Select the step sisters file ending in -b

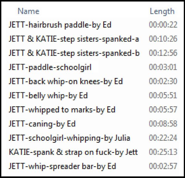point(74,53)
